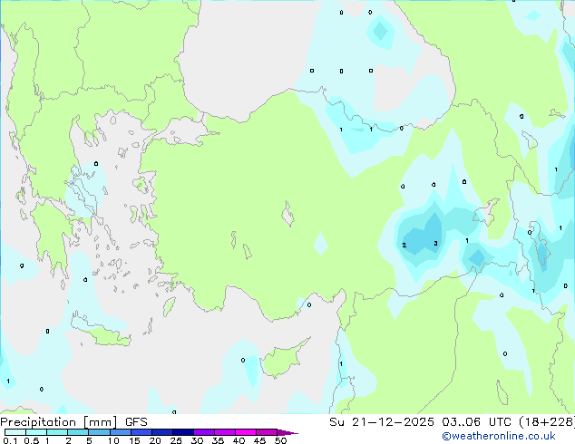Click the '25' legend scale label
The image size is (575, 444).
[x=176, y=440]
